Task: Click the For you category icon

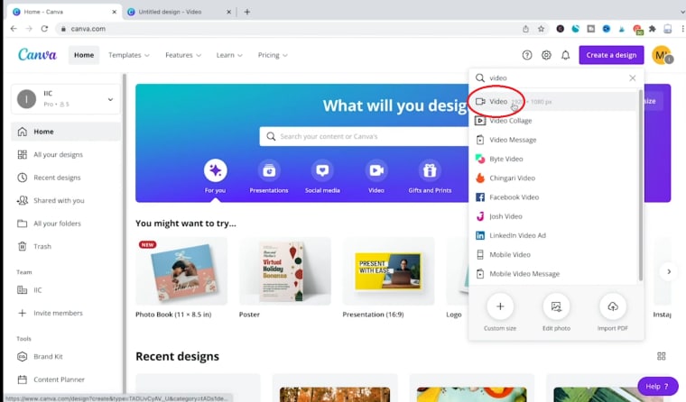Action: pos(215,170)
